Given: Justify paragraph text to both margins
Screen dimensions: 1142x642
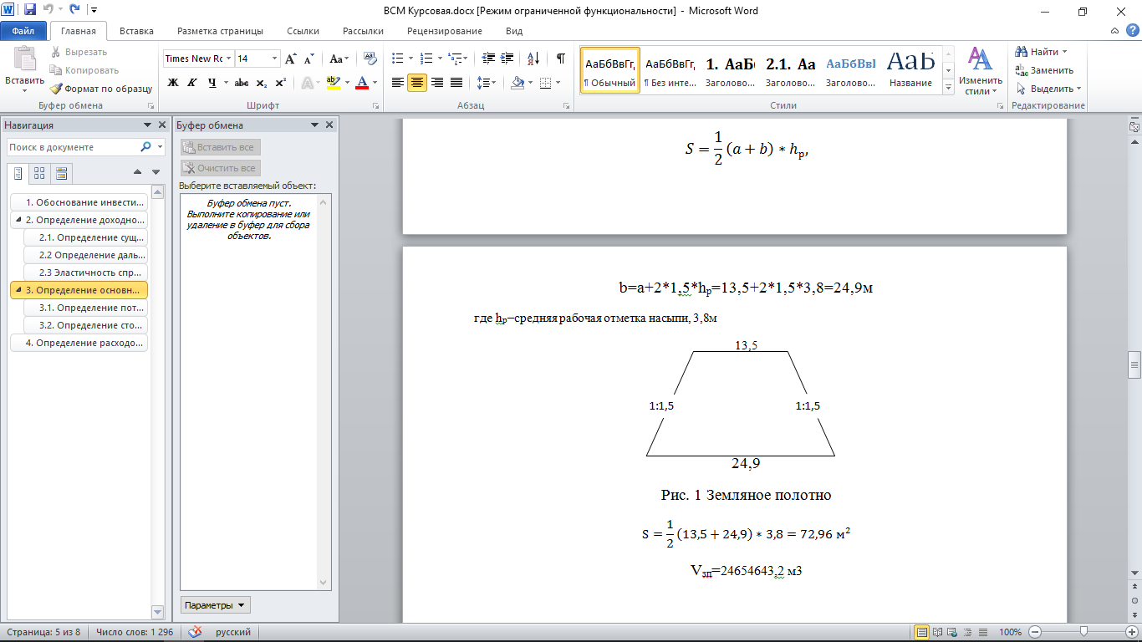Looking at the screenshot, I should click(456, 83).
